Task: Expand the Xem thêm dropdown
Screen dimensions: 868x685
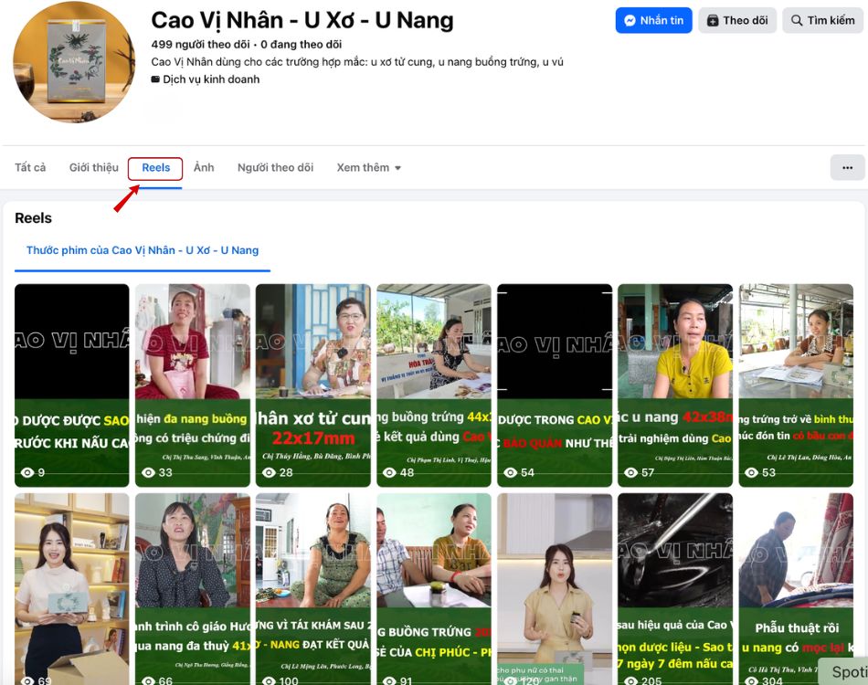Action: pyautogui.click(x=369, y=168)
